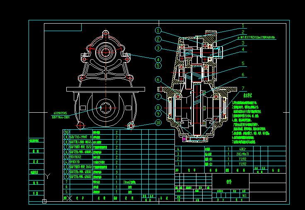The image size is (305, 210).
Task: Click circled balloon 8 beside the section view
Action: [158, 108]
